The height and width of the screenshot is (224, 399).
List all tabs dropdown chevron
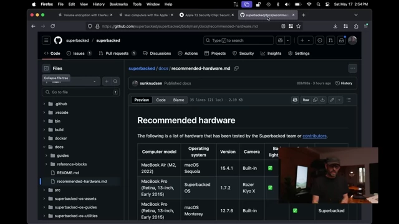click(x=356, y=15)
